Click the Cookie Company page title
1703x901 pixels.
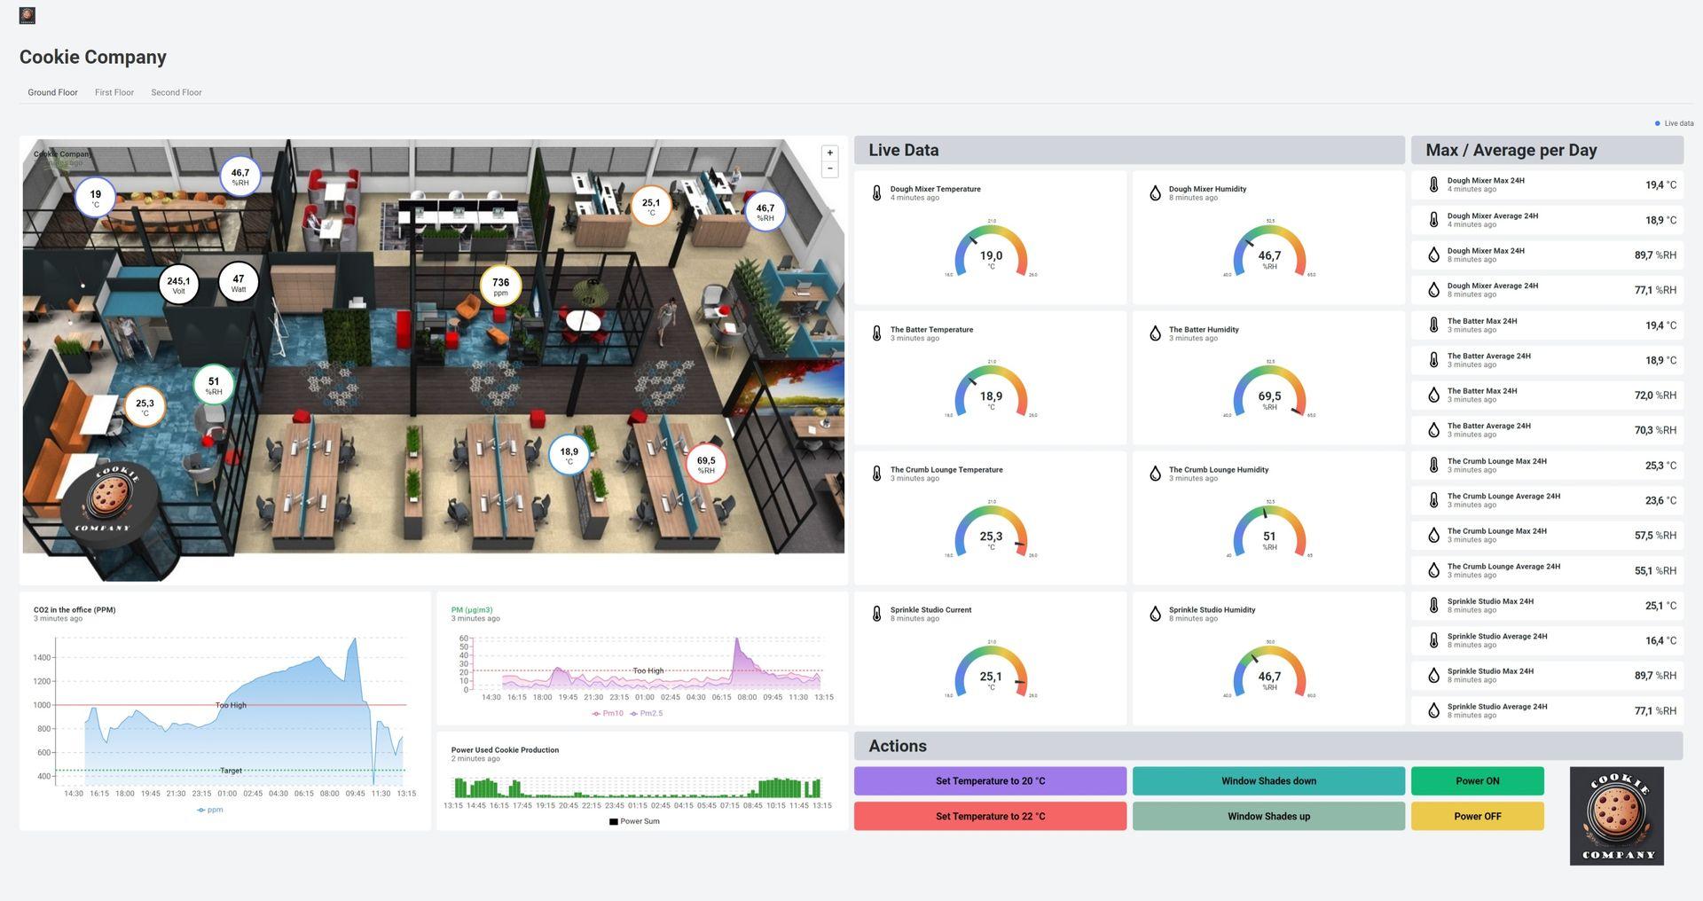93,57
